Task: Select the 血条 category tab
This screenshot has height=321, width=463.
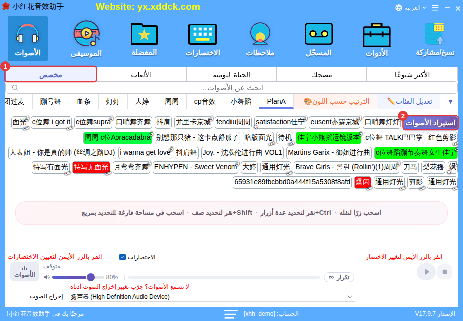Action: (x=84, y=102)
